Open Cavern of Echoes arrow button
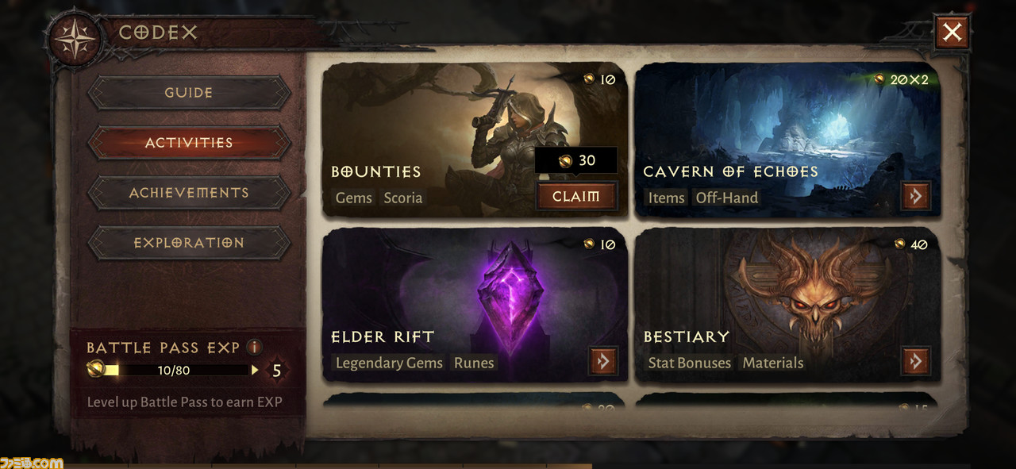This screenshot has width=1016, height=469. 916,196
